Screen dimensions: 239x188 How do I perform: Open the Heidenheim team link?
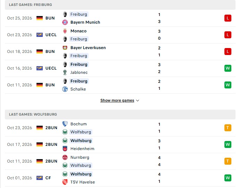(82, 149)
